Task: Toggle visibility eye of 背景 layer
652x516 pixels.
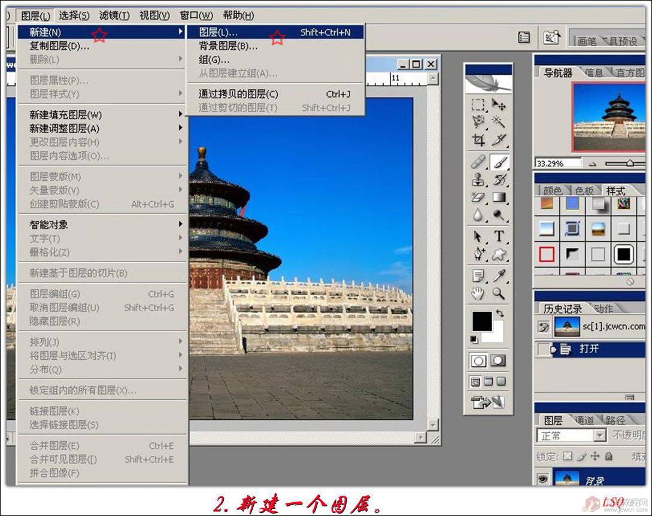Action: tap(542, 479)
